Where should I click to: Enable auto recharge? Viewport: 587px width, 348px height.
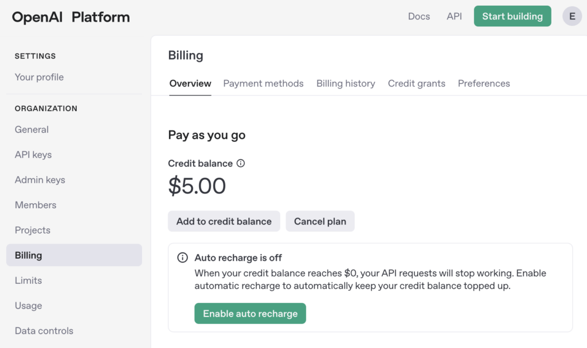click(250, 313)
